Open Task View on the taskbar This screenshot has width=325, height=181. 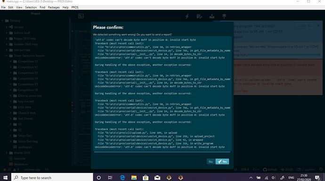[110, 178]
